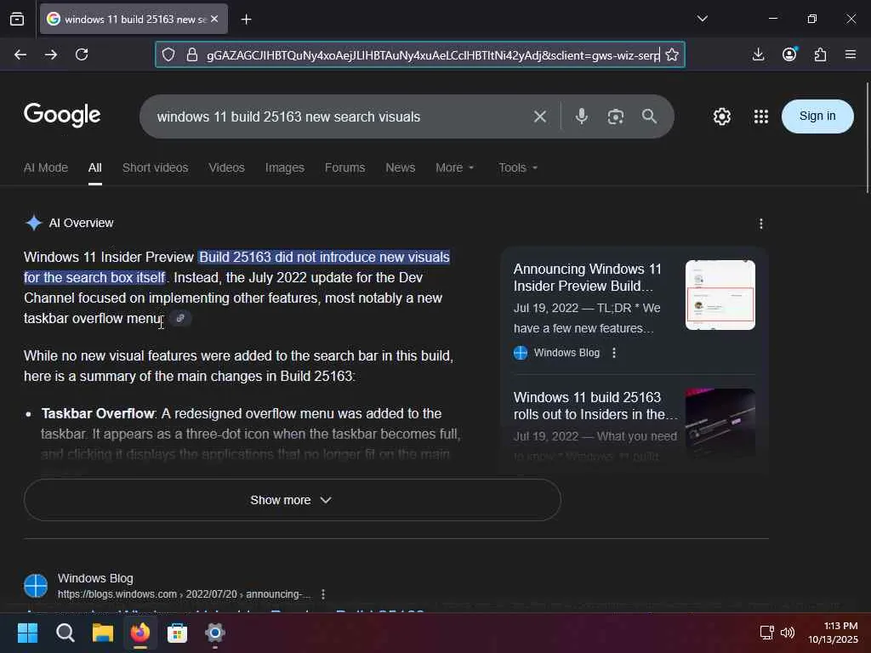871x653 pixels.
Task: Open the tracking protection shield icon
Action: tap(168, 54)
